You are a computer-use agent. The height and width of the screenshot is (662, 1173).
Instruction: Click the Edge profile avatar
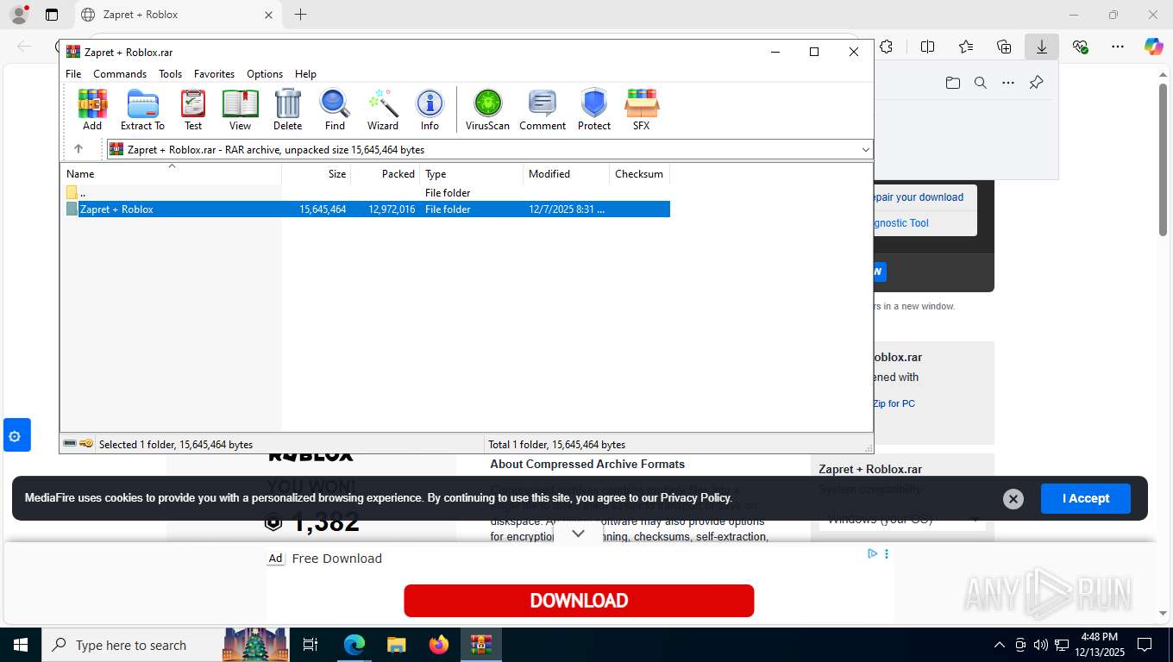point(18,15)
